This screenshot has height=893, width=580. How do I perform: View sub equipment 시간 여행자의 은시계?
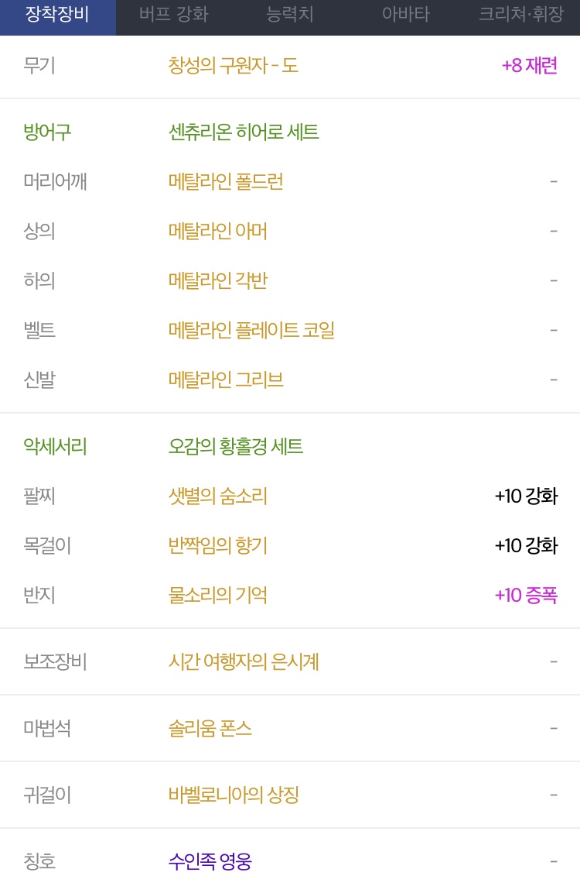coord(244,661)
